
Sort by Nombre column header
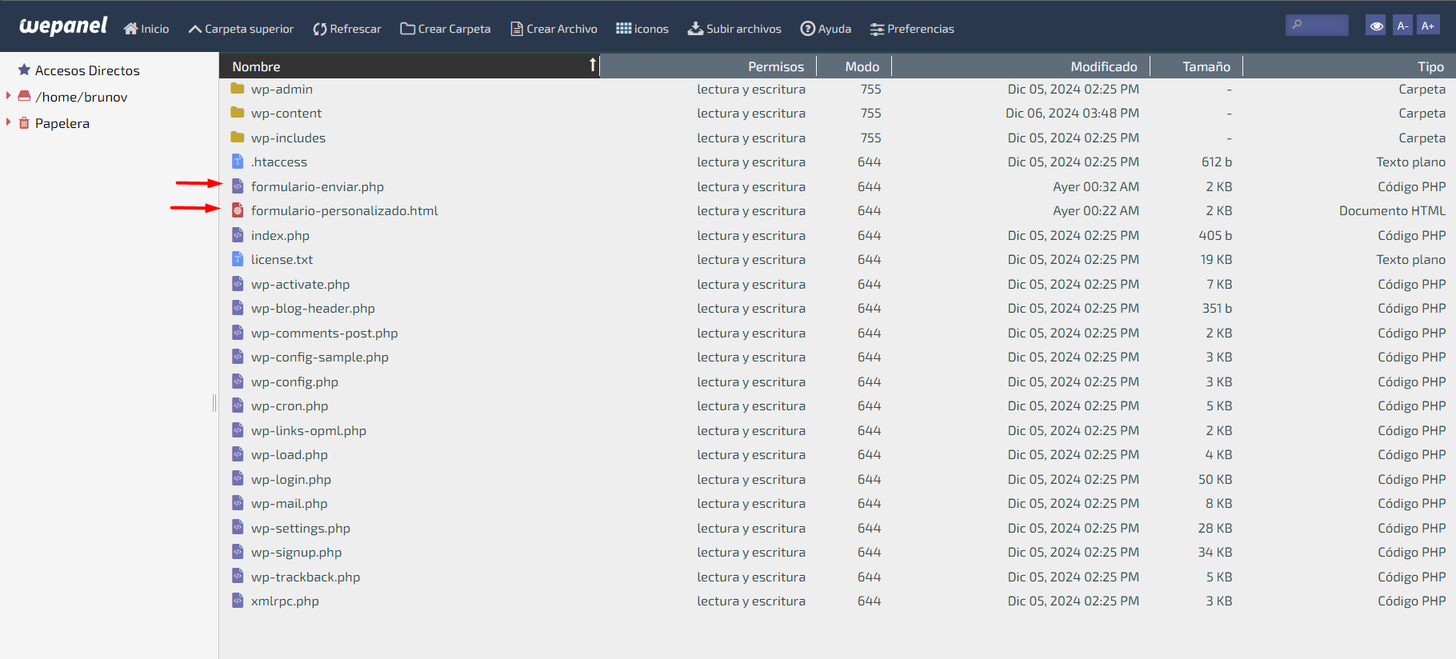[x=409, y=66]
